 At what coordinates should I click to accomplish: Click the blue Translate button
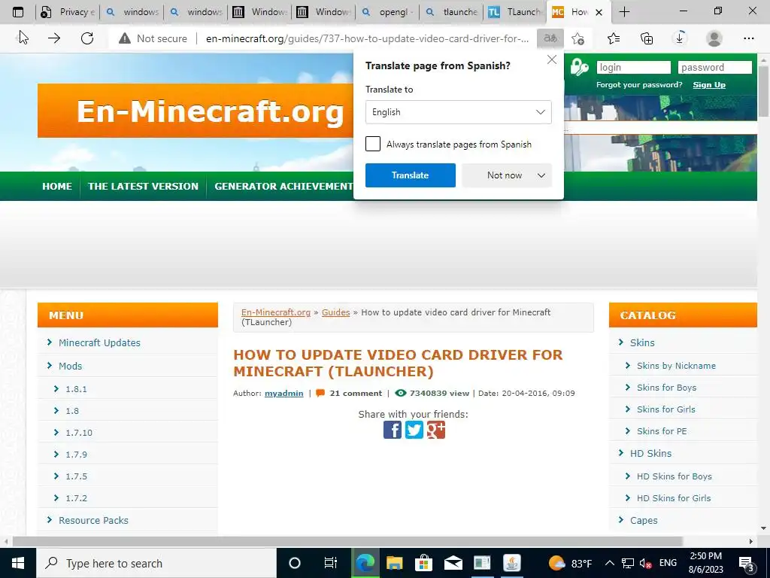point(410,175)
